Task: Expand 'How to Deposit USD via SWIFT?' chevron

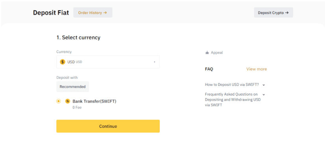Action: [264, 85]
